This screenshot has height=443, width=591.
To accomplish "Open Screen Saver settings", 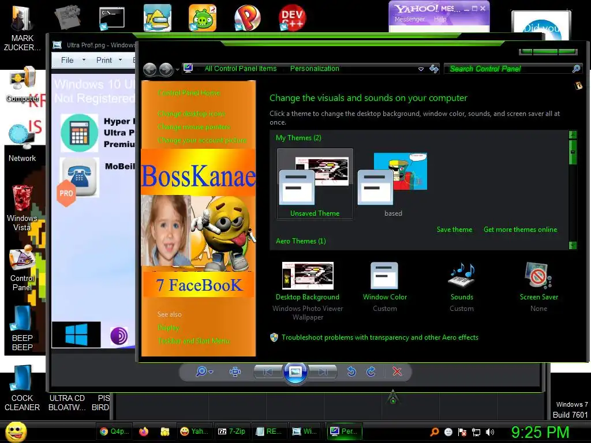I will (539, 286).
